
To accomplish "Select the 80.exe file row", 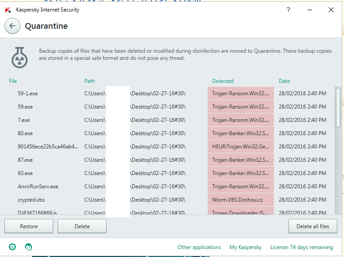I will (167, 133).
